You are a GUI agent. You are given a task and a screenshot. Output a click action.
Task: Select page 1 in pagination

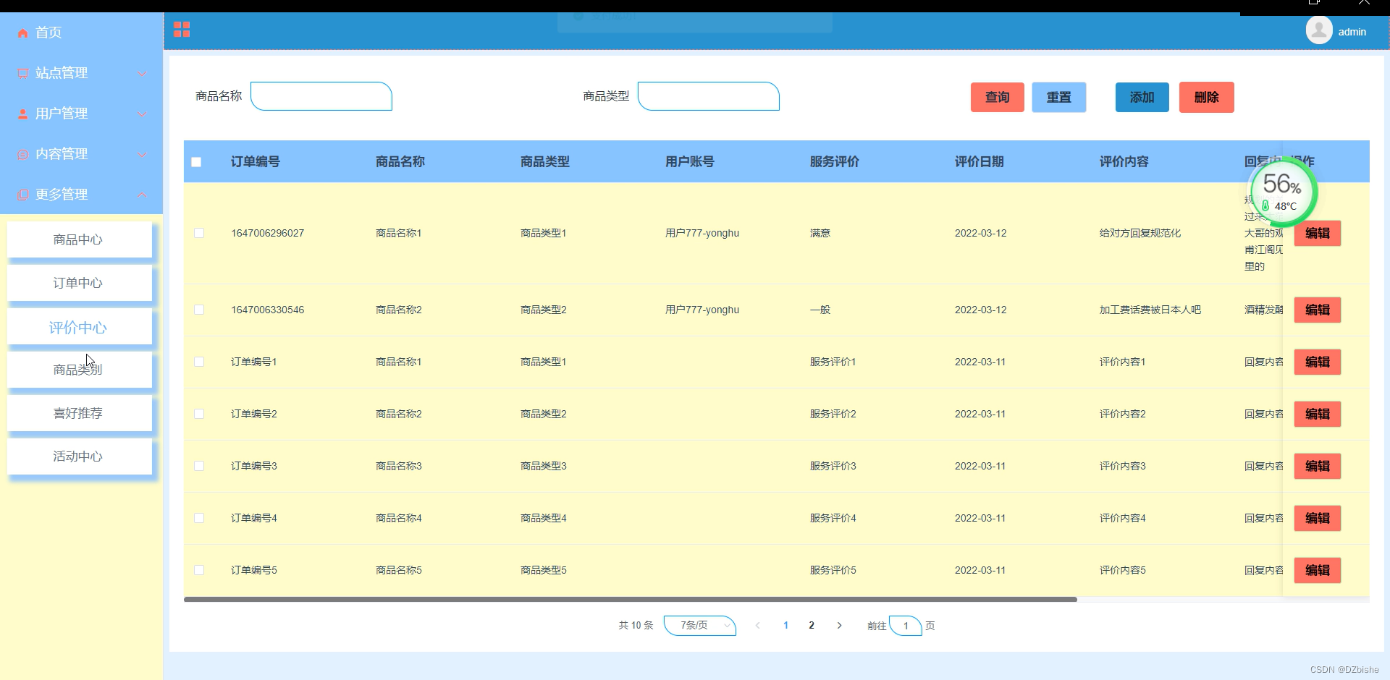click(x=785, y=626)
